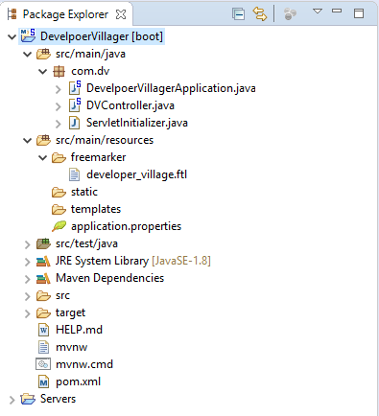This screenshot has width=379, height=416.
Task: Select JRE System Library [JavaSE-1.8] label
Action: [x=133, y=261]
